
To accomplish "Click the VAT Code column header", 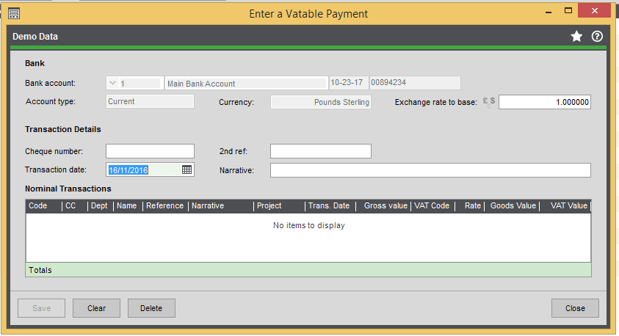I will point(433,206).
